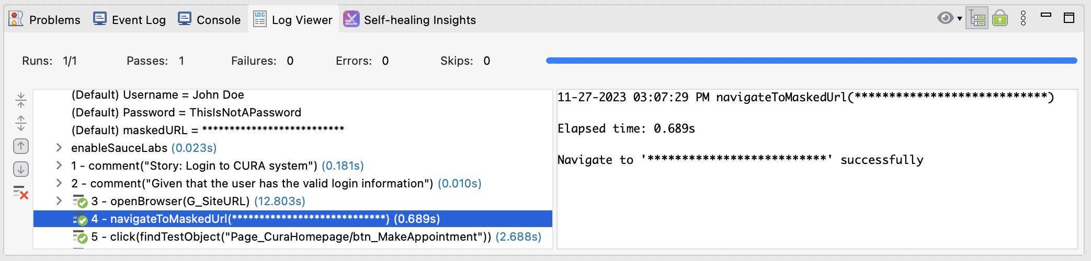The height and width of the screenshot is (261, 1091).
Task: Click the Self-healing Insights tab icon
Action: coord(351,19)
